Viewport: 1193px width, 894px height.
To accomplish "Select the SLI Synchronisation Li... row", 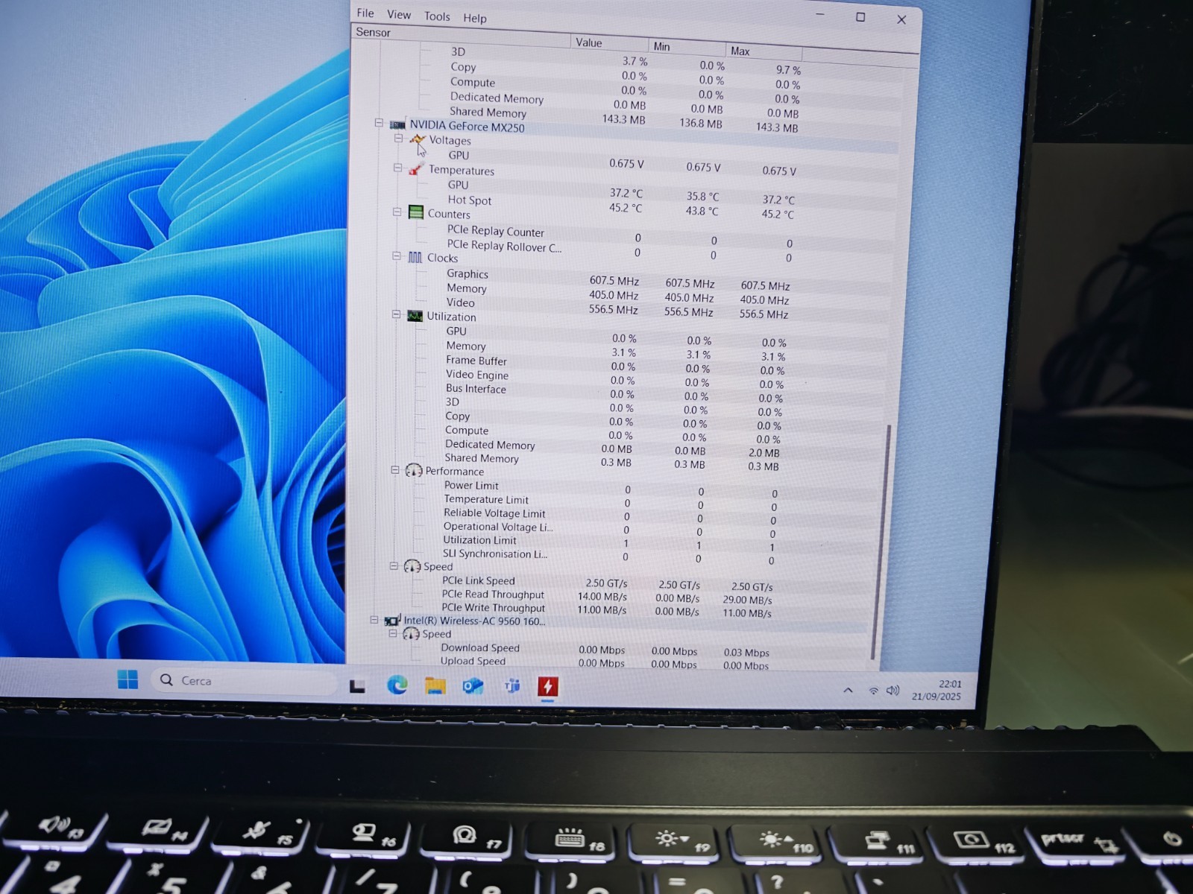I will pyautogui.click(x=608, y=557).
